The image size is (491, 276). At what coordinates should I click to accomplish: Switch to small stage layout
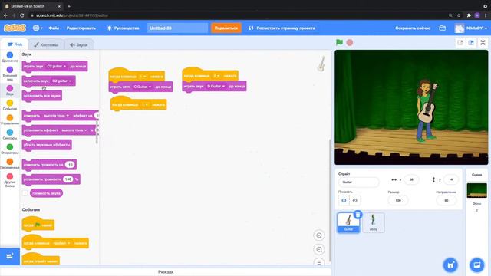click(460, 43)
